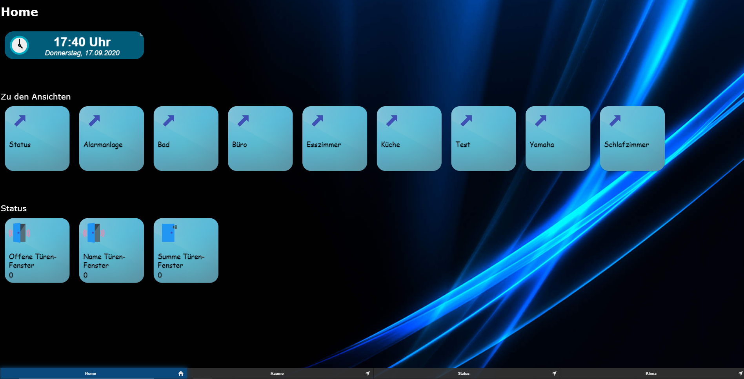The image size is (744, 379).
Task: Click the arrow icon on the Küche tile
Action: click(x=392, y=121)
